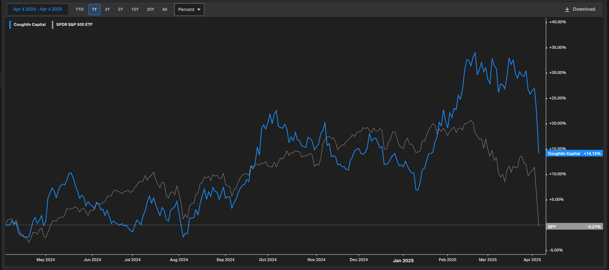Click the +30.00% axis label

click(x=558, y=73)
